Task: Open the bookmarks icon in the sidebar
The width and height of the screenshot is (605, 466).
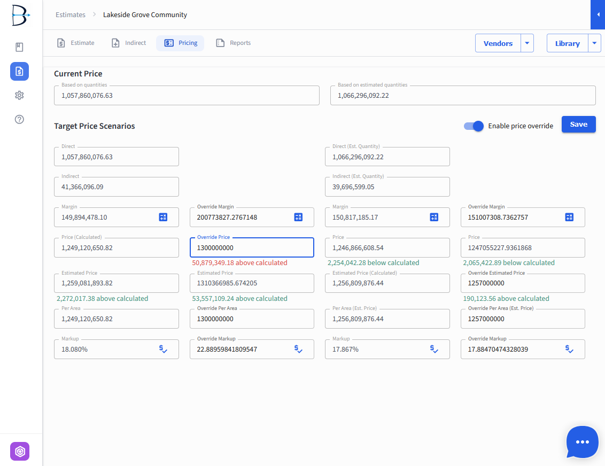Action: point(19,47)
